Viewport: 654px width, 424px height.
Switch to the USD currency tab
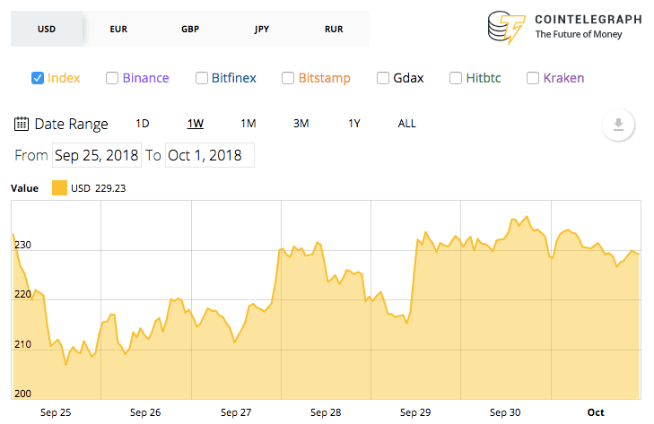click(x=47, y=29)
